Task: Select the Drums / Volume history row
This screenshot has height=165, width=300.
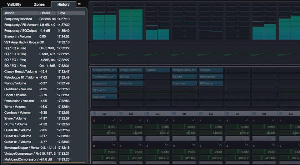Action: pyautogui.click(x=44, y=124)
